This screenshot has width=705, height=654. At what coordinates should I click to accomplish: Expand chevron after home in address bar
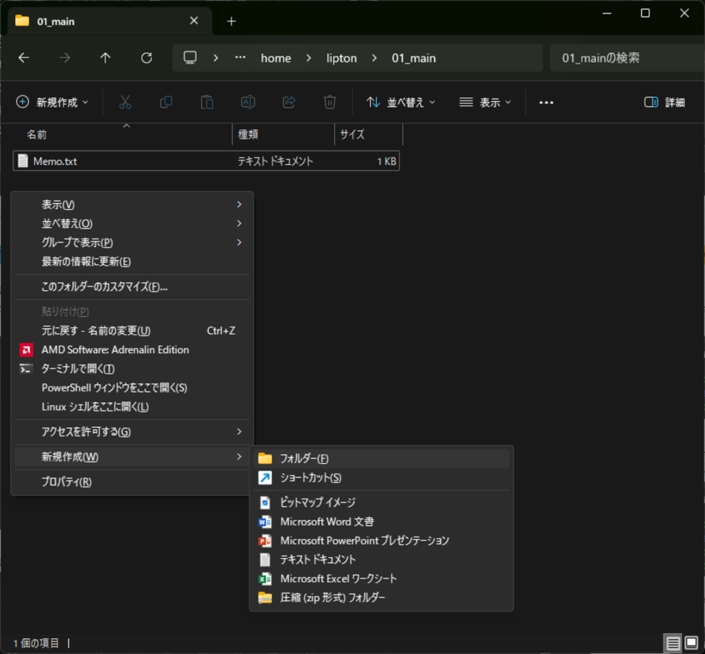point(309,58)
